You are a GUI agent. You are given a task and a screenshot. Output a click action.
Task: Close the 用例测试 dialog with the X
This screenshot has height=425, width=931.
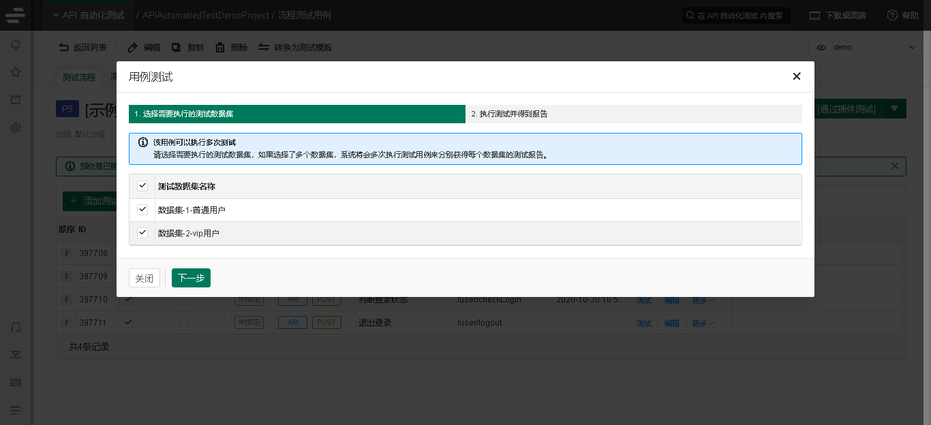(x=796, y=76)
